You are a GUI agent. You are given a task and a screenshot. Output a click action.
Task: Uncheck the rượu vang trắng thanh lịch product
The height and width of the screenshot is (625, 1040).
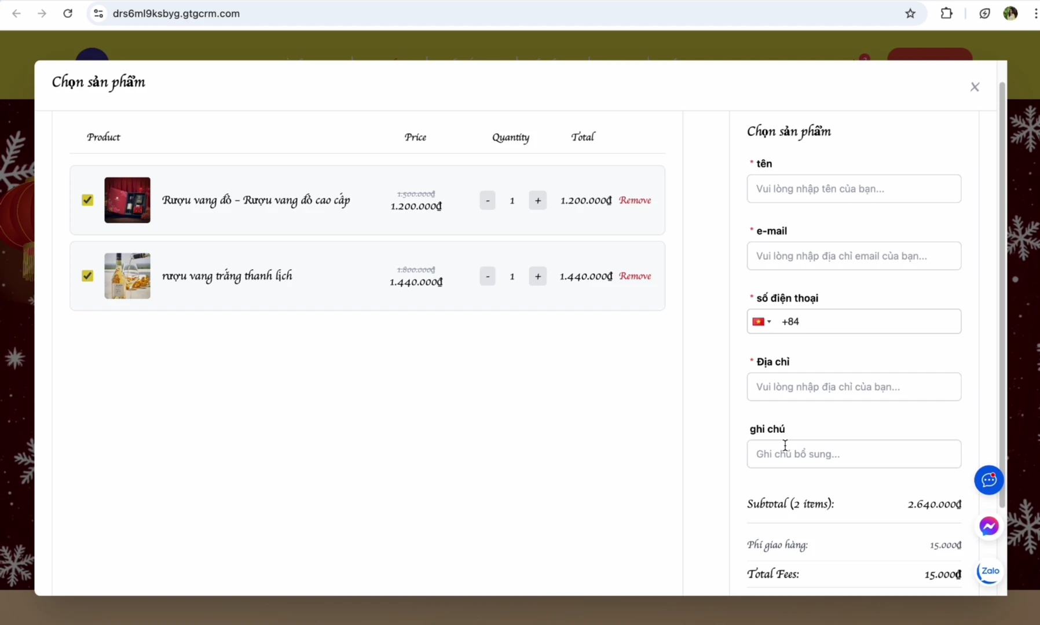(87, 276)
